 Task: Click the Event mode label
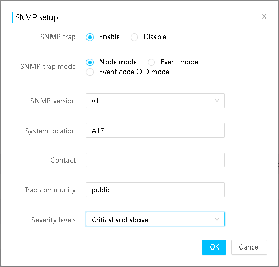click(179, 62)
